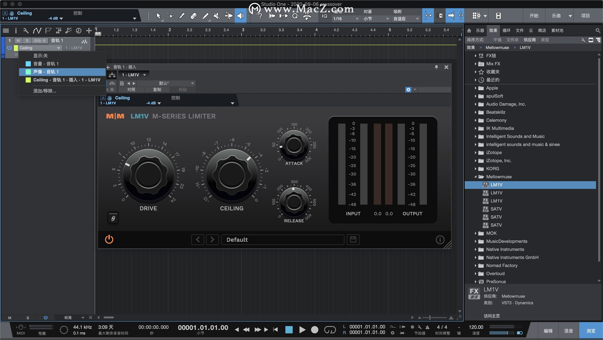Click the Default preset name field

pos(283,240)
